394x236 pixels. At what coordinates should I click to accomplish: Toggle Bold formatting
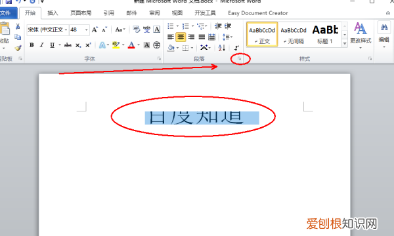point(32,45)
